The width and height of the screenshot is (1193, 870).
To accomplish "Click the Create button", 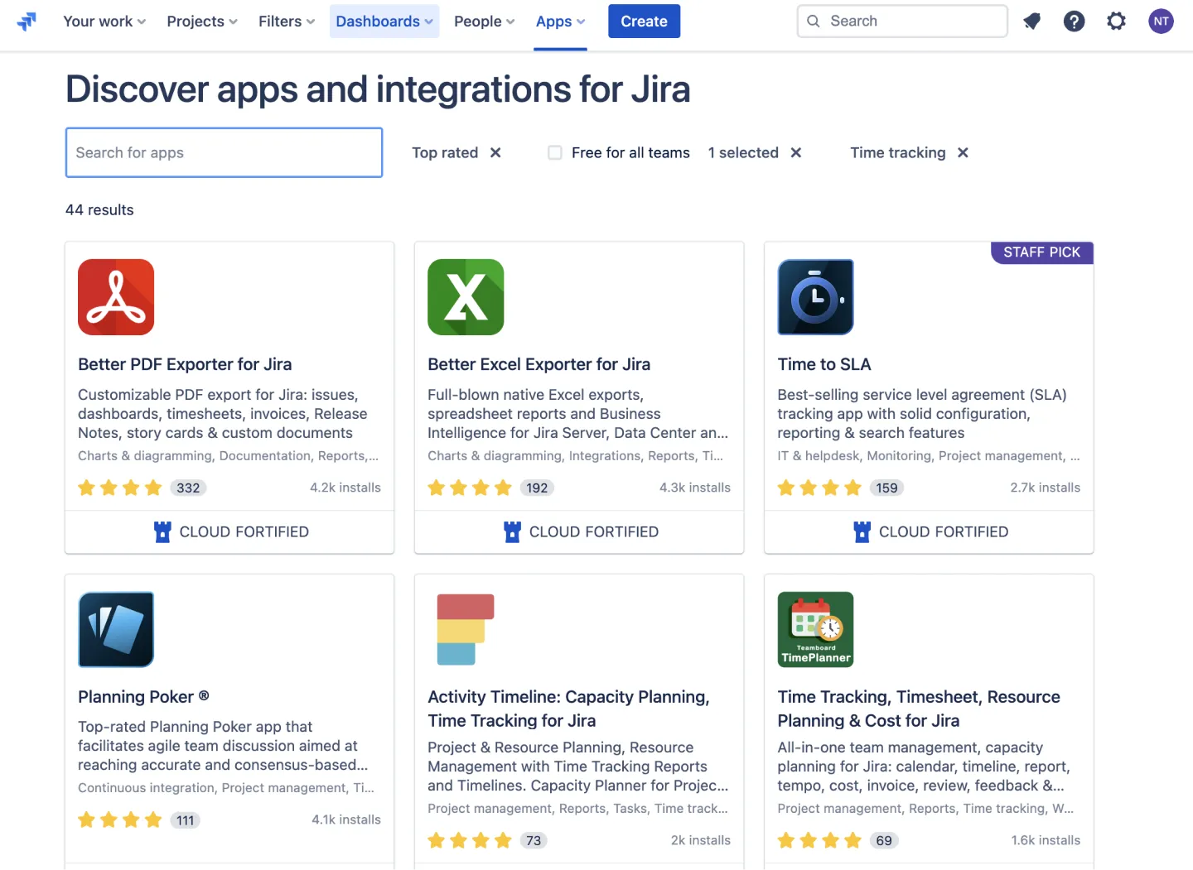I will pos(644,21).
